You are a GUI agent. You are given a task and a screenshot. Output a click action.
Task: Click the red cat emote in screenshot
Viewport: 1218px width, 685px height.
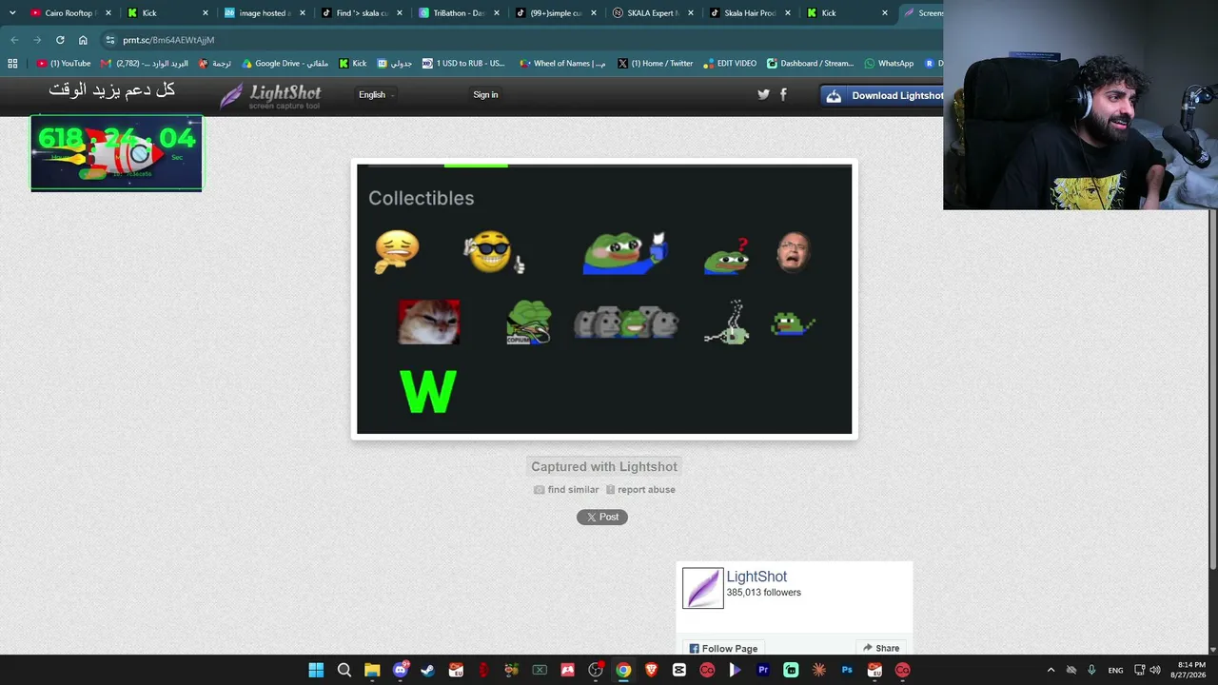click(x=429, y=323)
